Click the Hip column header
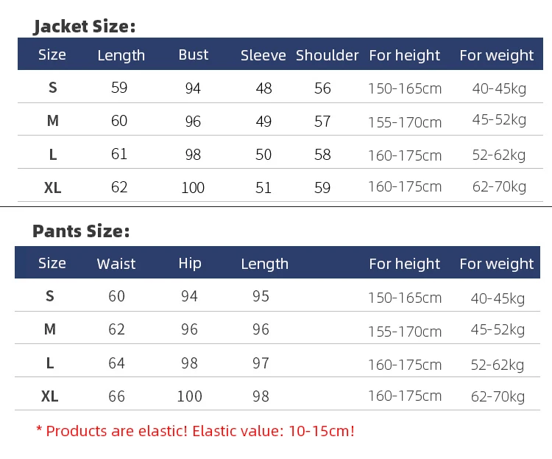The width and height of the screenshot is (552, 459). coord(190,264)
